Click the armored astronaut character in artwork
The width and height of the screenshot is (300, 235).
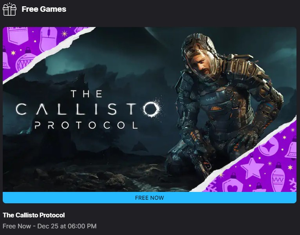(225, 107)
